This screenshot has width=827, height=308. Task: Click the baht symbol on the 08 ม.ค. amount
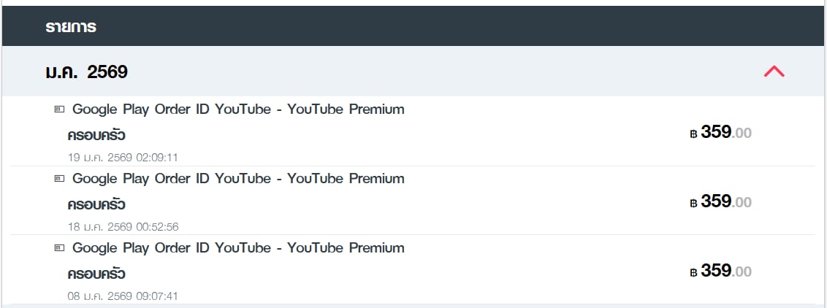[693, 273]
